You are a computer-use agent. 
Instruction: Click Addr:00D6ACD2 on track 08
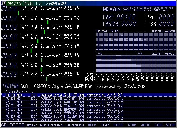pyautogui.click(x=49, y=75)
